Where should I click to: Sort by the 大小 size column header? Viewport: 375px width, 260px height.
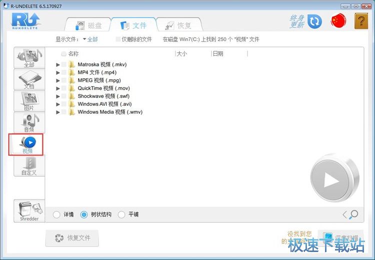[181, 54]
